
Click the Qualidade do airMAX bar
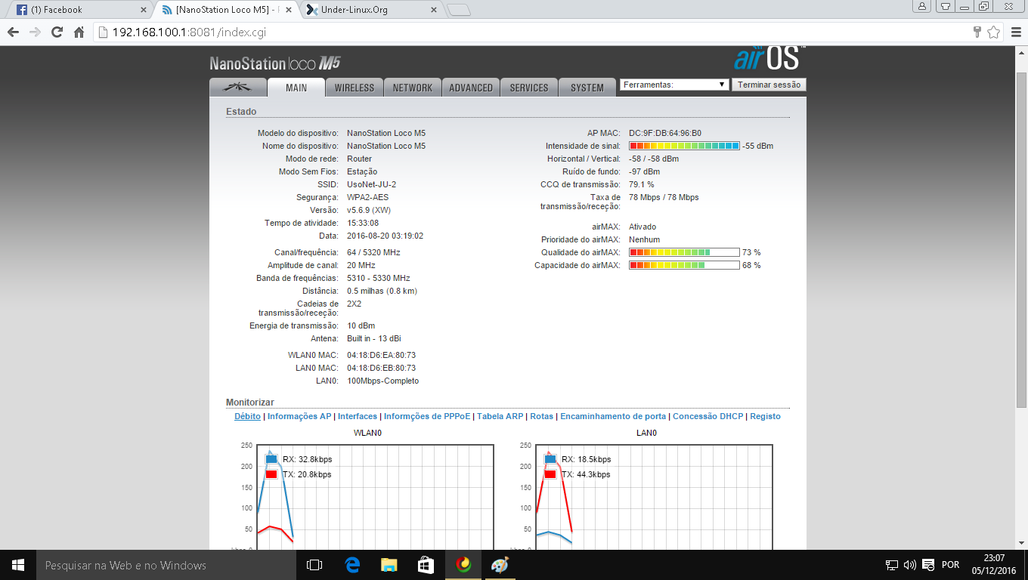(x=684, y=252)
